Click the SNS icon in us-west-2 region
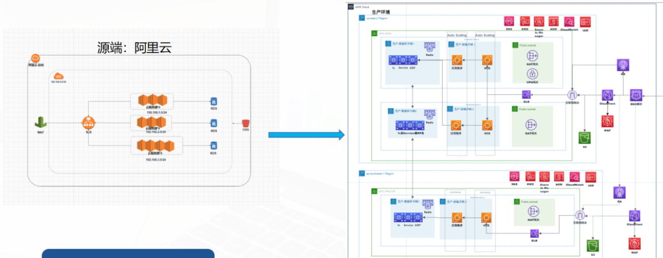 coord(509,20)
